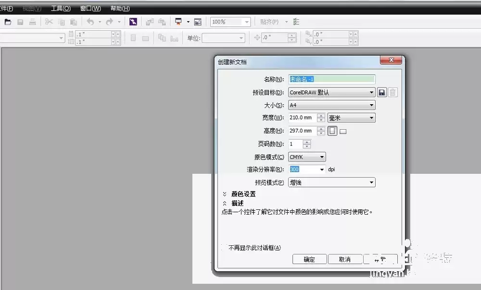Click the Print icon in toolbar
The width and height of the screenshot is (481, 290).
33,22
